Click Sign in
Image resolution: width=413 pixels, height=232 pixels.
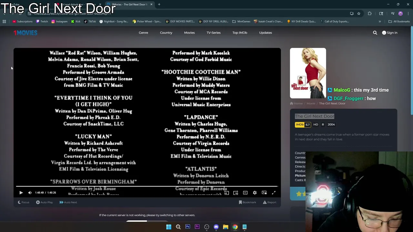coord(390,33)
